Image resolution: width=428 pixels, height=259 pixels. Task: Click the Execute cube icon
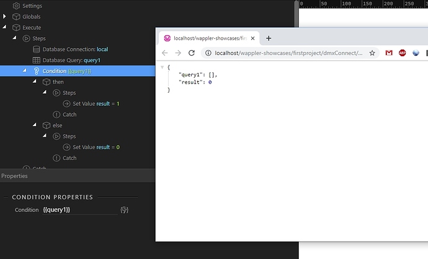click(x=16, y=27)
